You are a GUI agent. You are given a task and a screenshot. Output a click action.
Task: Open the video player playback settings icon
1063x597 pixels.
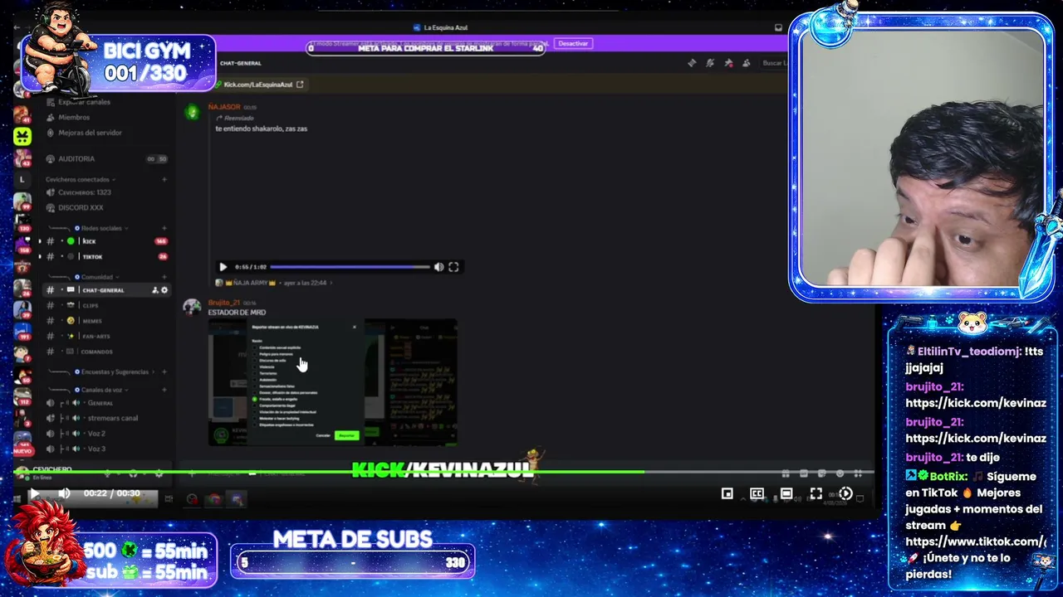click(845, 493)
